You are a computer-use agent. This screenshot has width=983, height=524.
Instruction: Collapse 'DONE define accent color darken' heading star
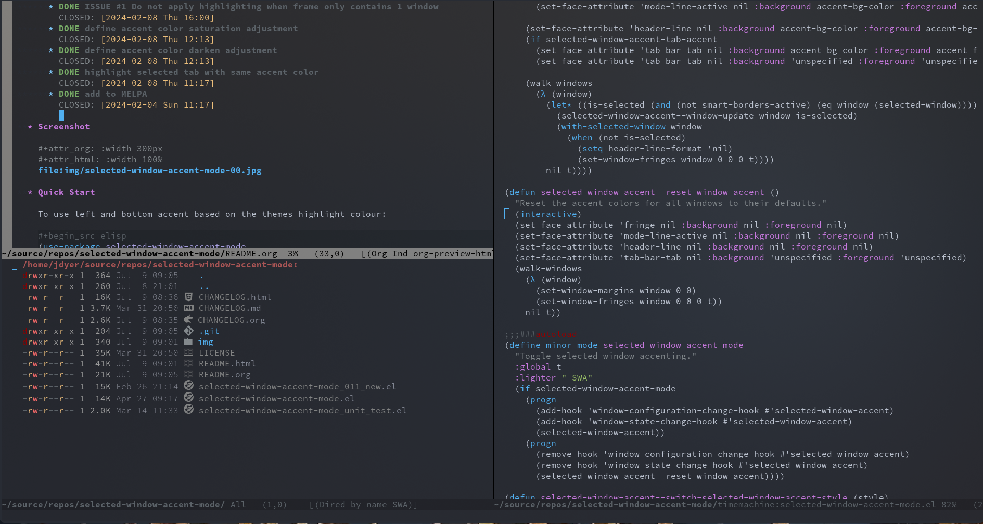(51, 50)
